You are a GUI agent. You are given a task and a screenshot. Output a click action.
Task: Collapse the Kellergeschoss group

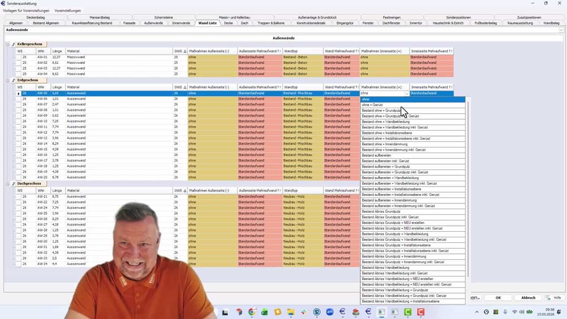[x=8, y=44]
